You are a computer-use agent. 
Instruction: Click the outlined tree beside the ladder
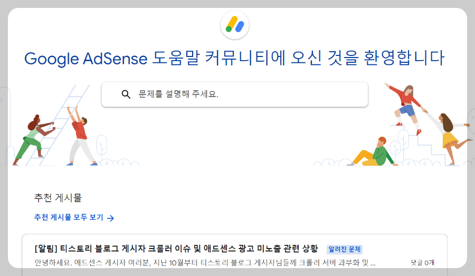101,145
